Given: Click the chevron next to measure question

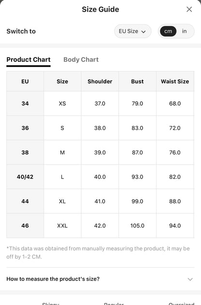Looking at the screenshot, I should point(190,279).
